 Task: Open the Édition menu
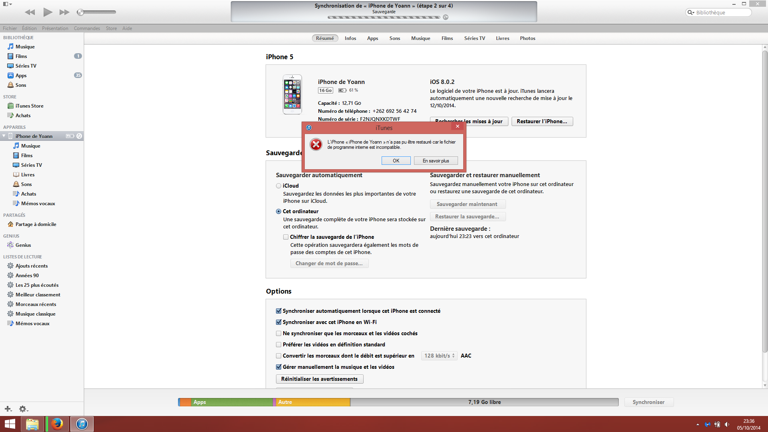[x=29, y=28]
